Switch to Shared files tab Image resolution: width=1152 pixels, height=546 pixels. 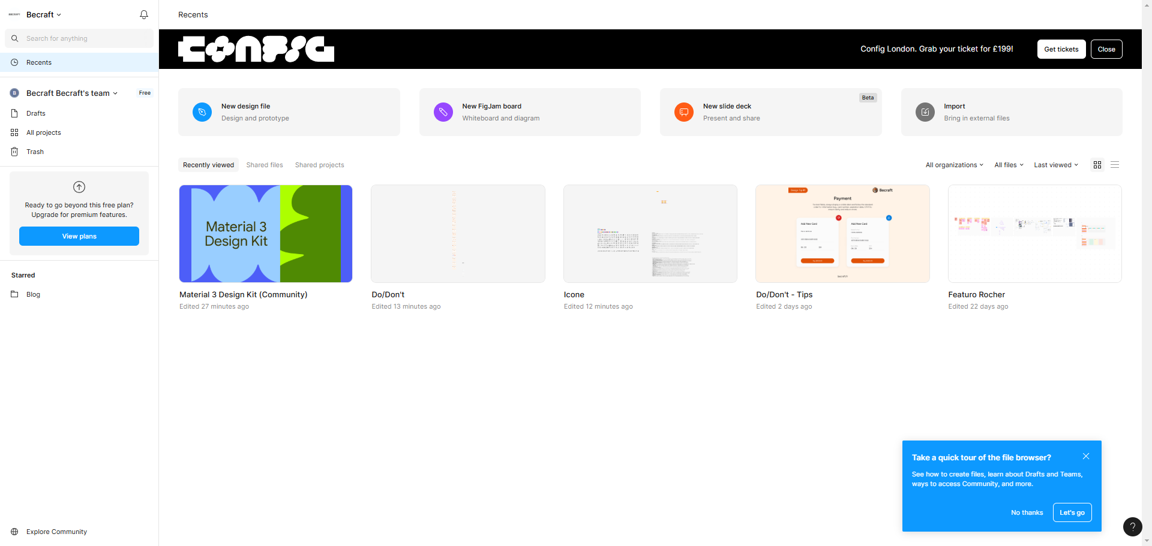[265, 165]
